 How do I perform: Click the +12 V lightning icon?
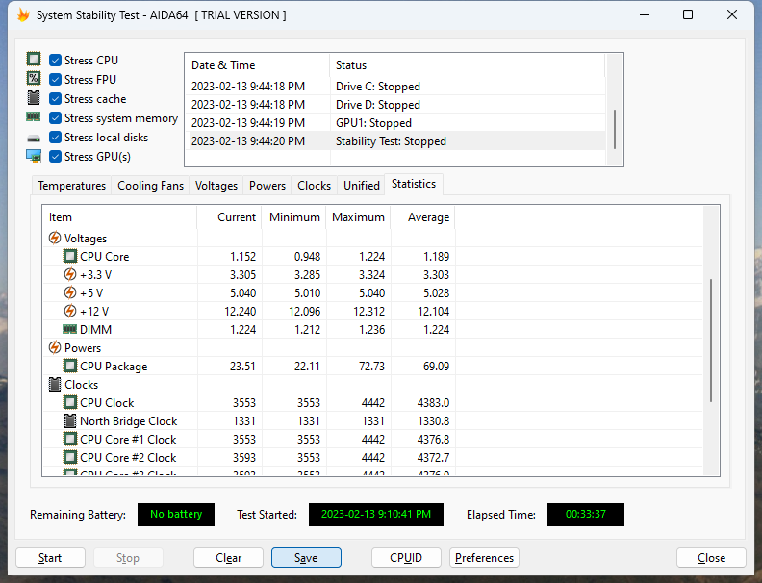pos(70,311)
